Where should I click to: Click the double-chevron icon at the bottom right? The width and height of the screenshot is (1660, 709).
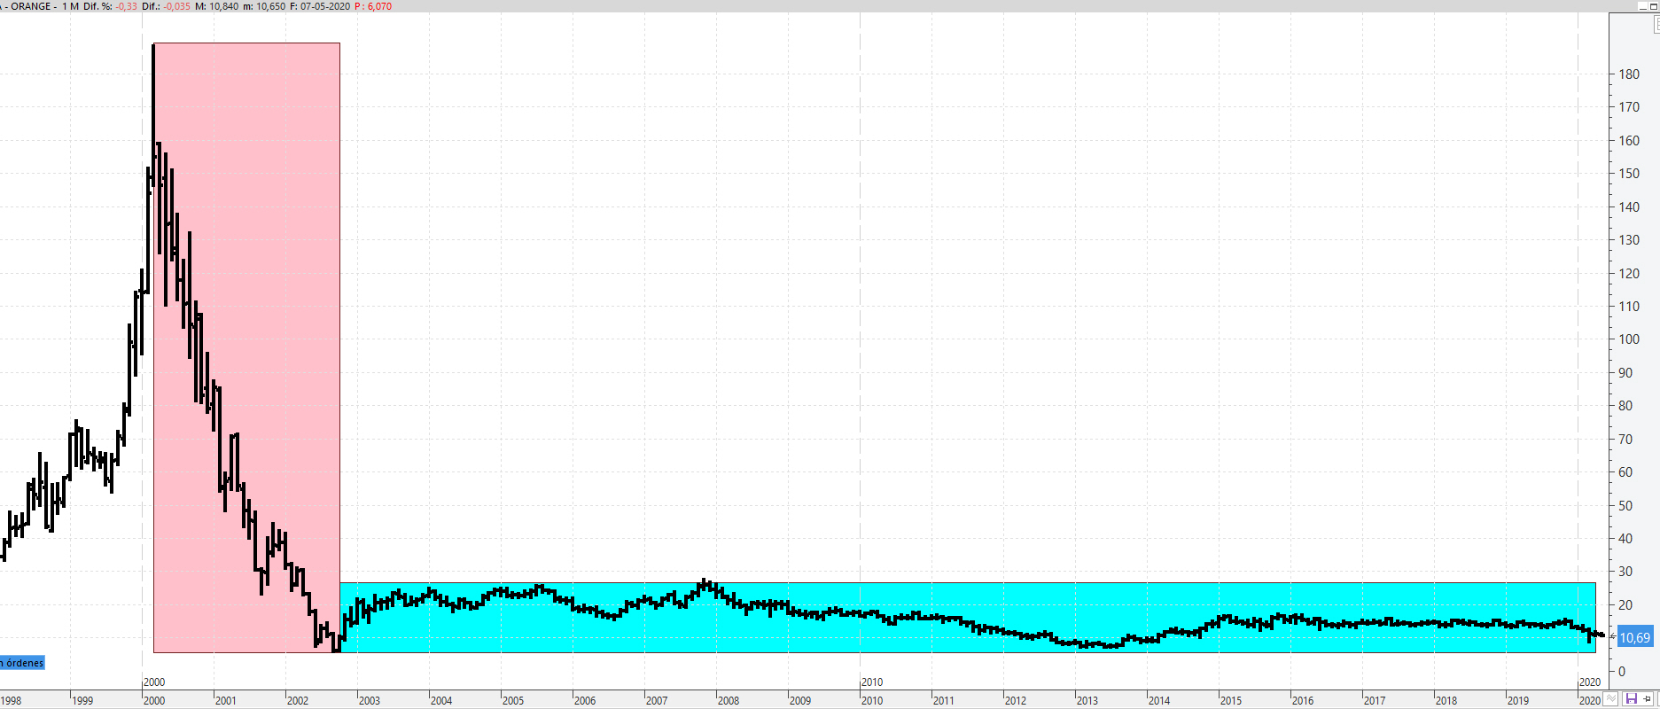point(1611,699)
